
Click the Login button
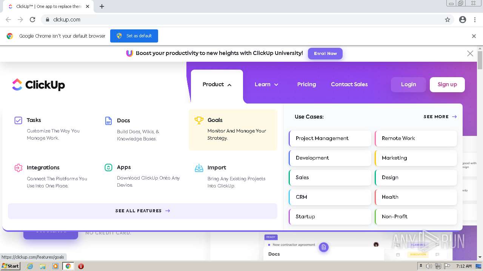pos(408,84)
